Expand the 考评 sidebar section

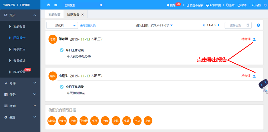[20, 83]
